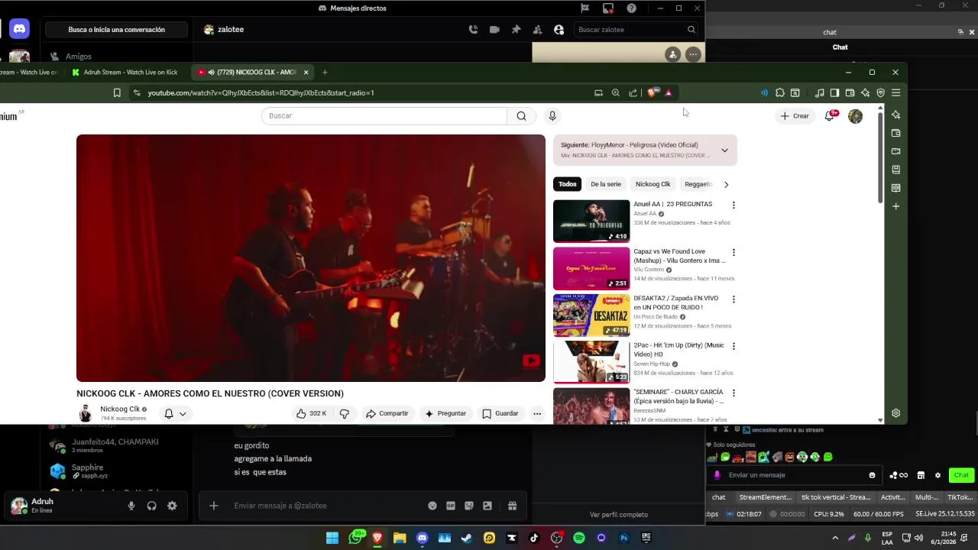This screenshot has width=978, height=550.
Task: Open Brave Wallet in toolbar
Action: pos(850,93)
